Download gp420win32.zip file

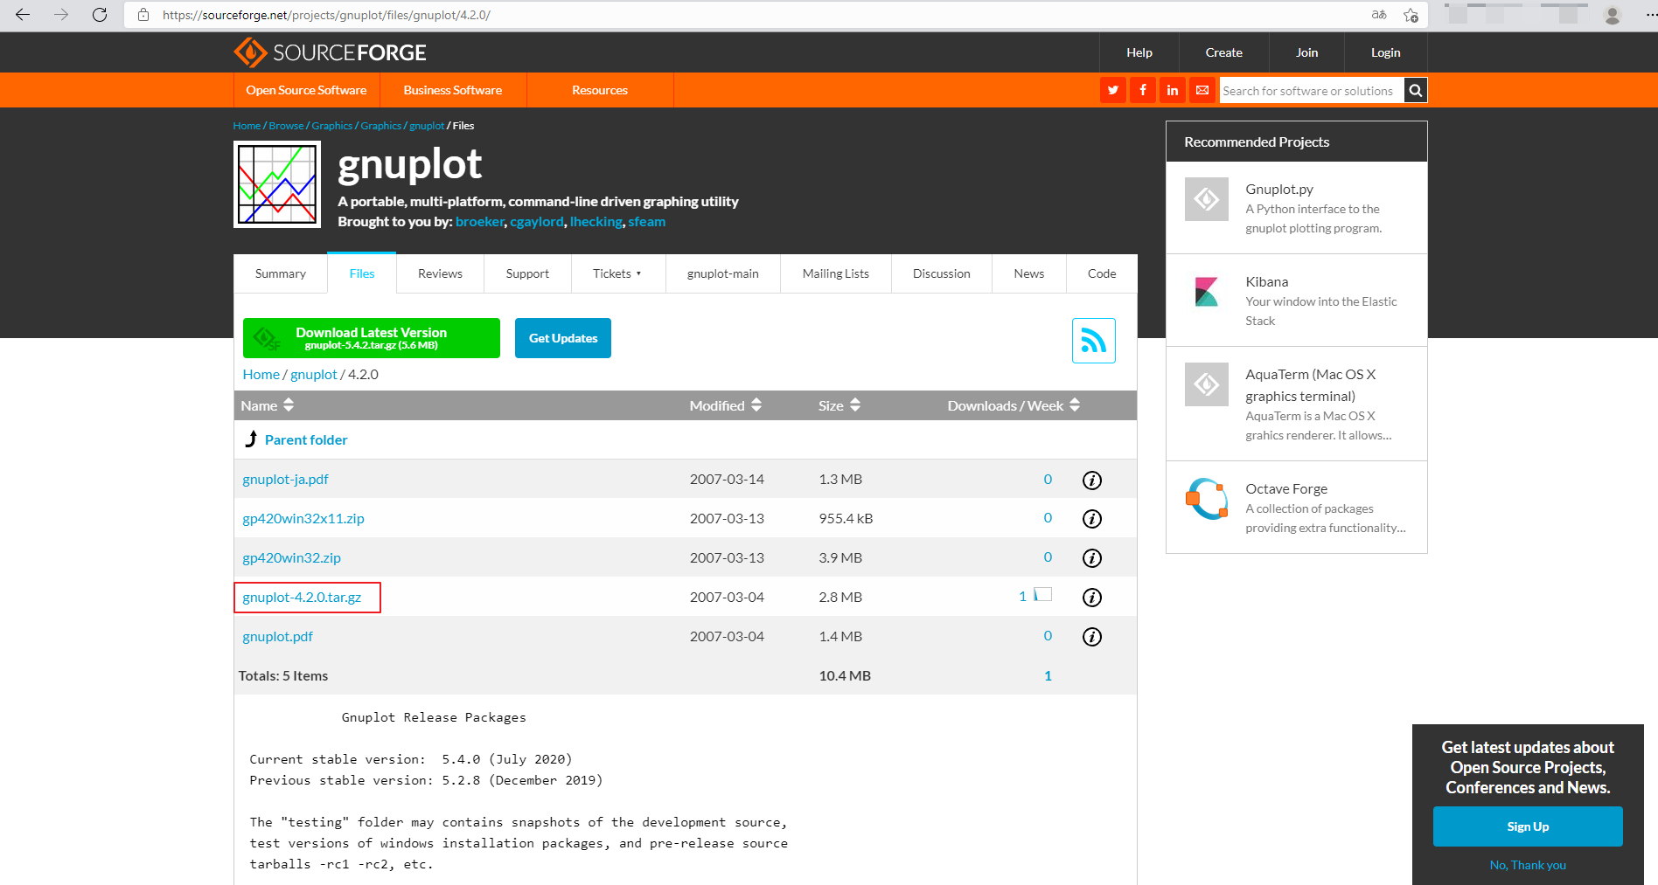(x=291, y=558)
